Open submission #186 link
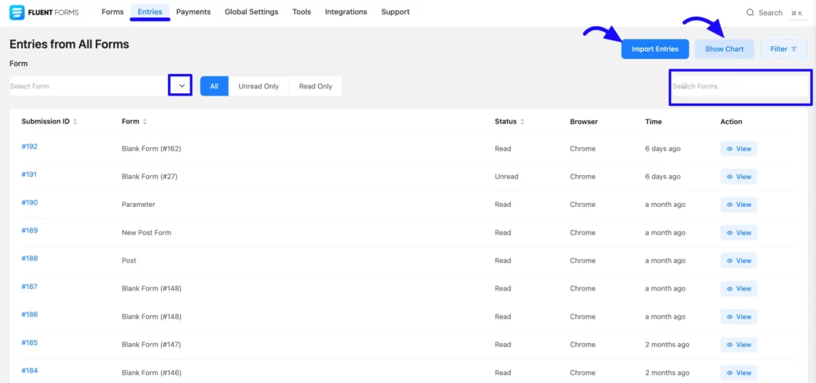The height and width of the screenshot is (383, 816). (29, 315)
